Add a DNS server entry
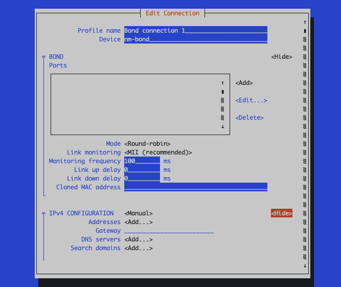Screen dimensions: 341x287 138,239
